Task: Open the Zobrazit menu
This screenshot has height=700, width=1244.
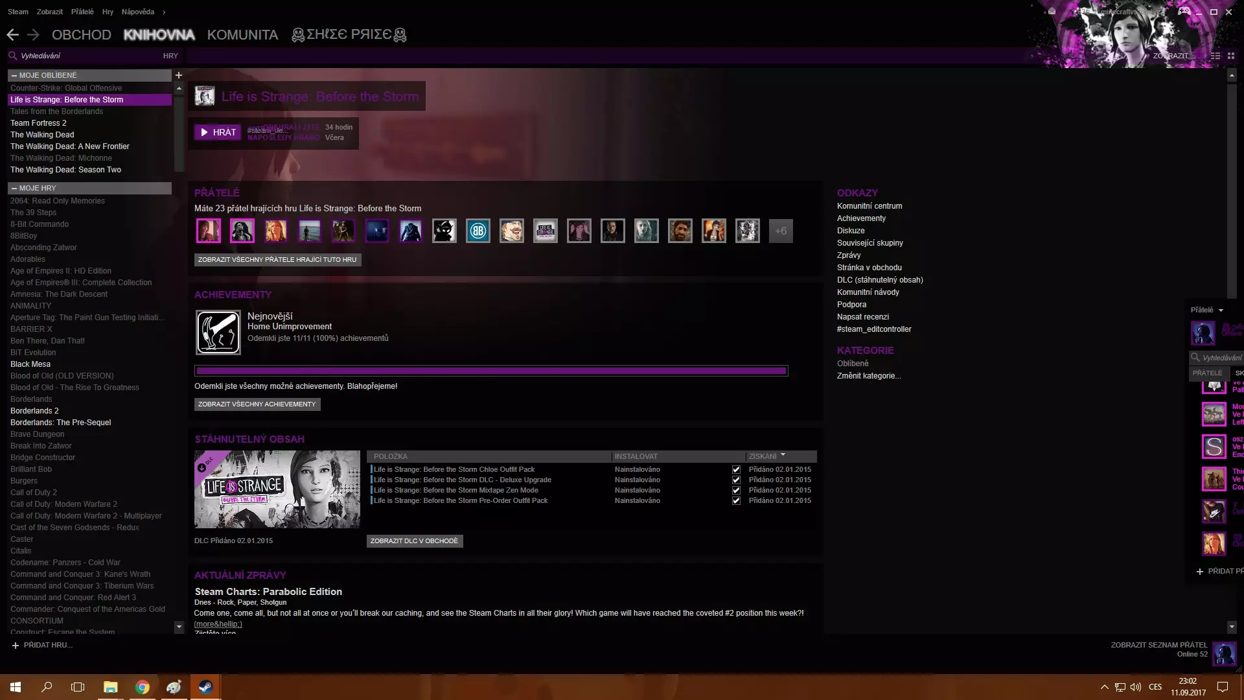Action: coord(49,12)
